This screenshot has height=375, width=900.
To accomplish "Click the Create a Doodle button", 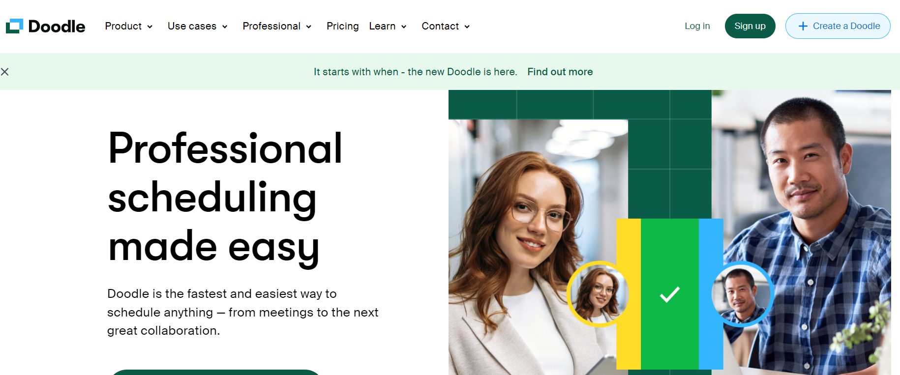I will (x=838, y=26).
